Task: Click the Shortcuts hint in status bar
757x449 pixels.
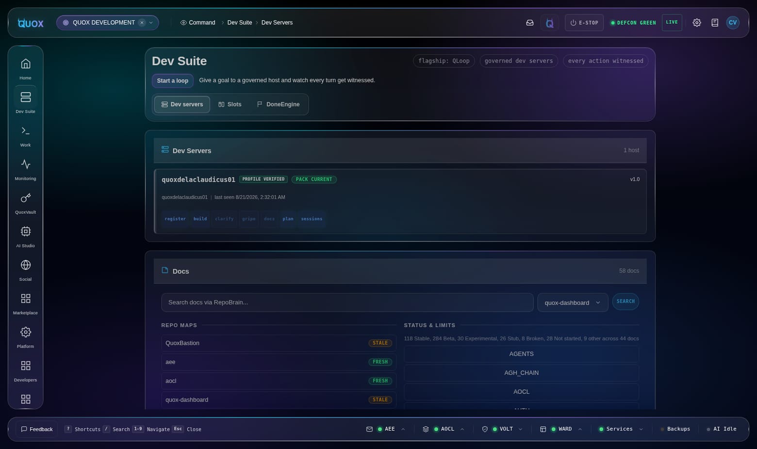Action: tap(82, 429)
